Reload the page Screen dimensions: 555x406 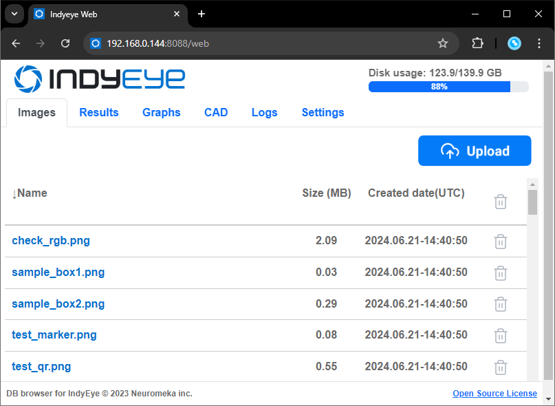click(x=65, y=43)
